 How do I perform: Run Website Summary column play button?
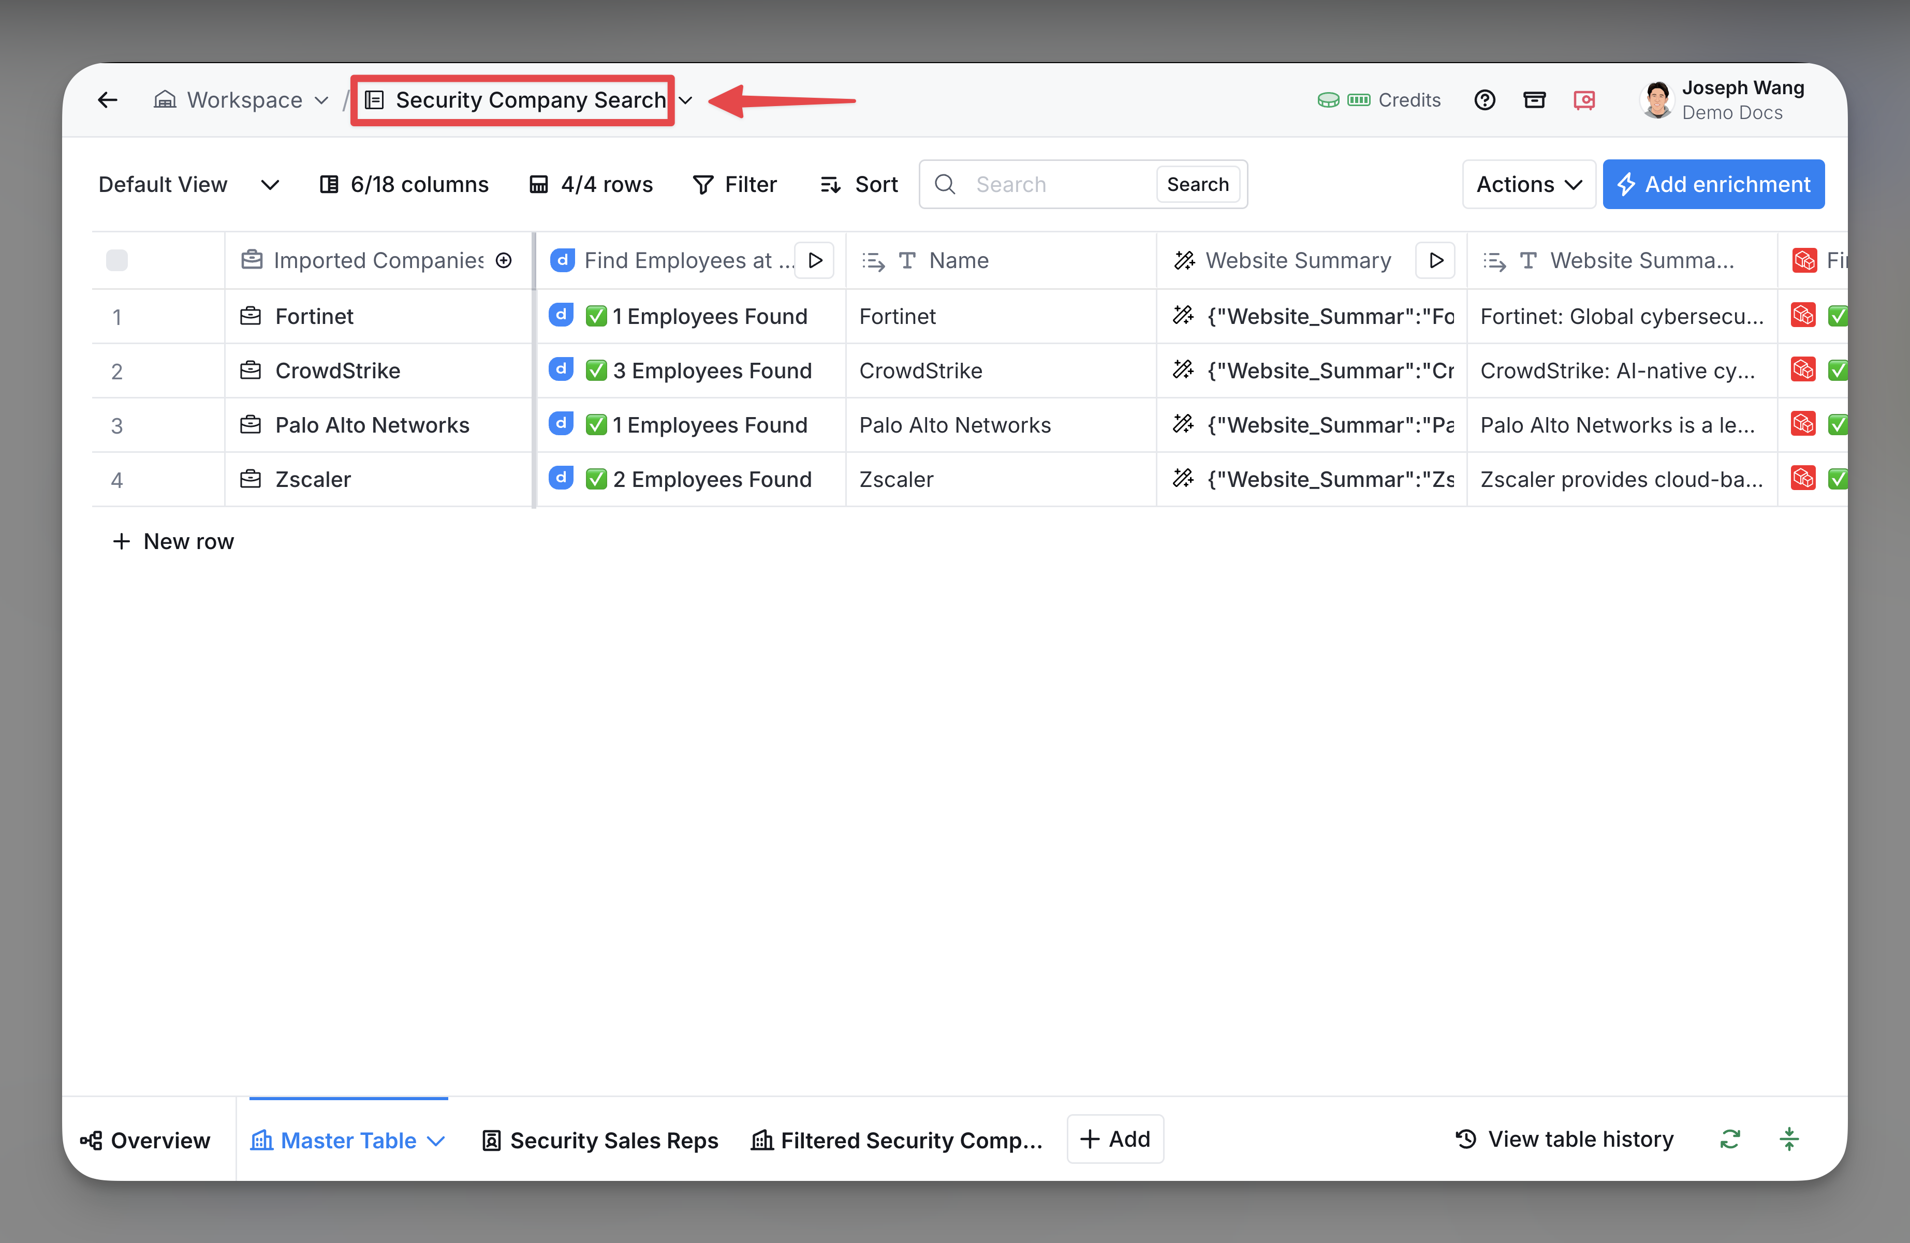[1436, 260]
